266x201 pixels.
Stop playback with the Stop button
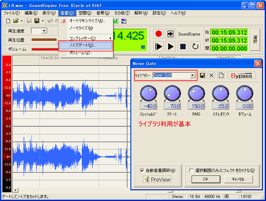tap(183, 46)
